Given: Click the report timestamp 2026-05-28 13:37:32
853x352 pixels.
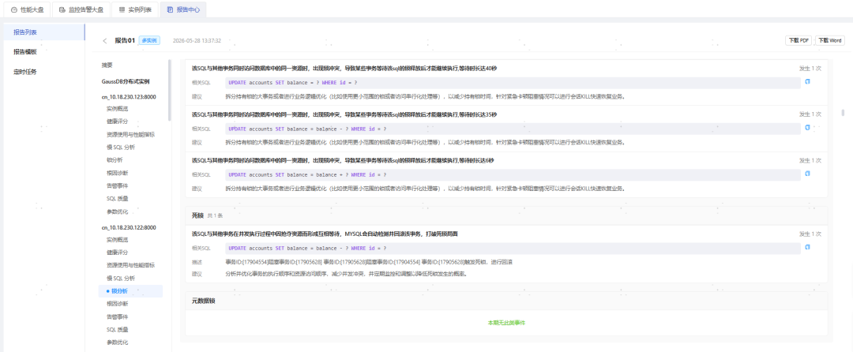Looking at the screenshot, I should (197, 41).
